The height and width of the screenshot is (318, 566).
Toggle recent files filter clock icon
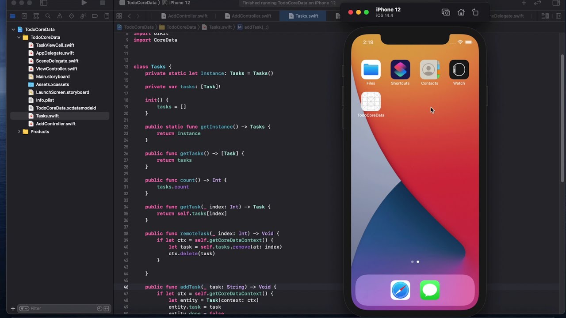[99, 309]
